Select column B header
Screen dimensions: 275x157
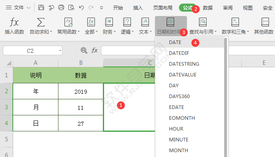81,63
